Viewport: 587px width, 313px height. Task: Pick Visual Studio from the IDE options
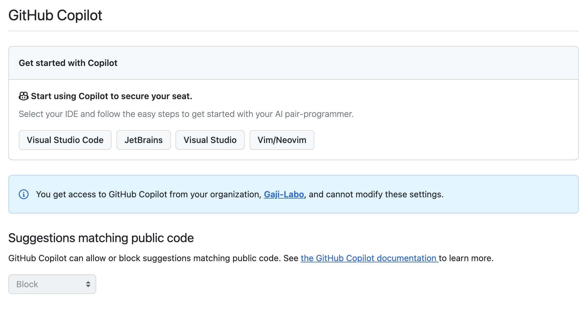(210, 140)
